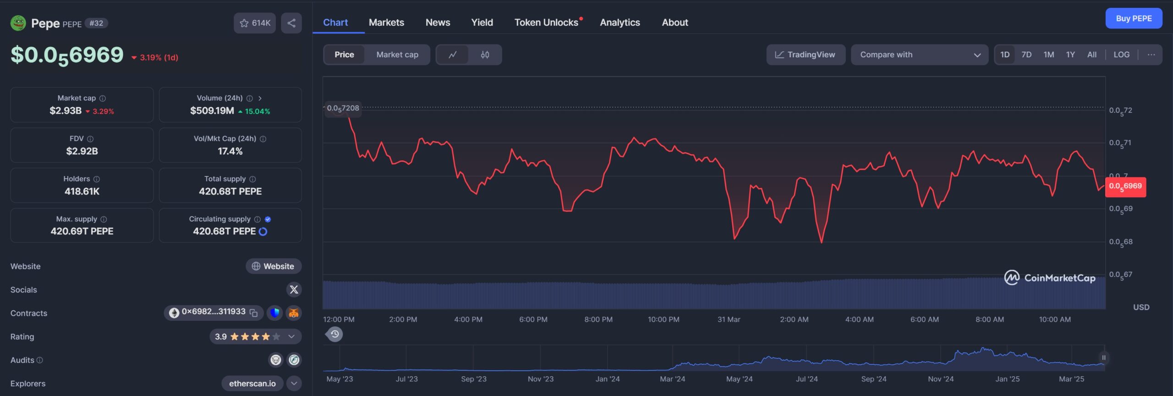The height and width of the screenshot is (396, 1173).
Task: Switch to the Token Unlocks tab
Action: (x=546, y=22)
